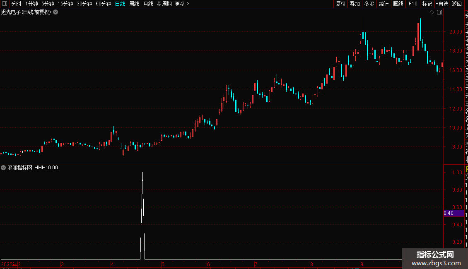This screenshot has width=468, height=269.
Task: Click the 1.00 indicator axis label
Action: 457,173
